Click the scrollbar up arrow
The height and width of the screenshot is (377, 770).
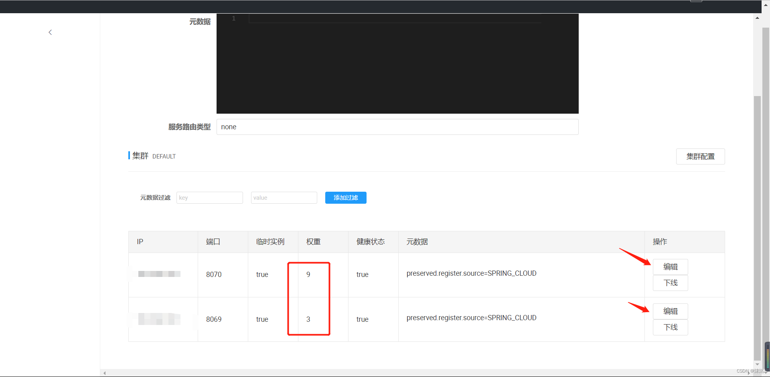[757, 18]
